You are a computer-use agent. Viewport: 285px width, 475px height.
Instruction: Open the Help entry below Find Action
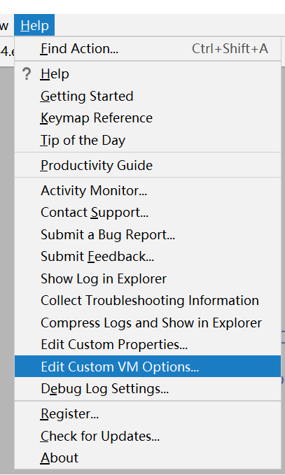pyautogui.click(x=148, y=74)
